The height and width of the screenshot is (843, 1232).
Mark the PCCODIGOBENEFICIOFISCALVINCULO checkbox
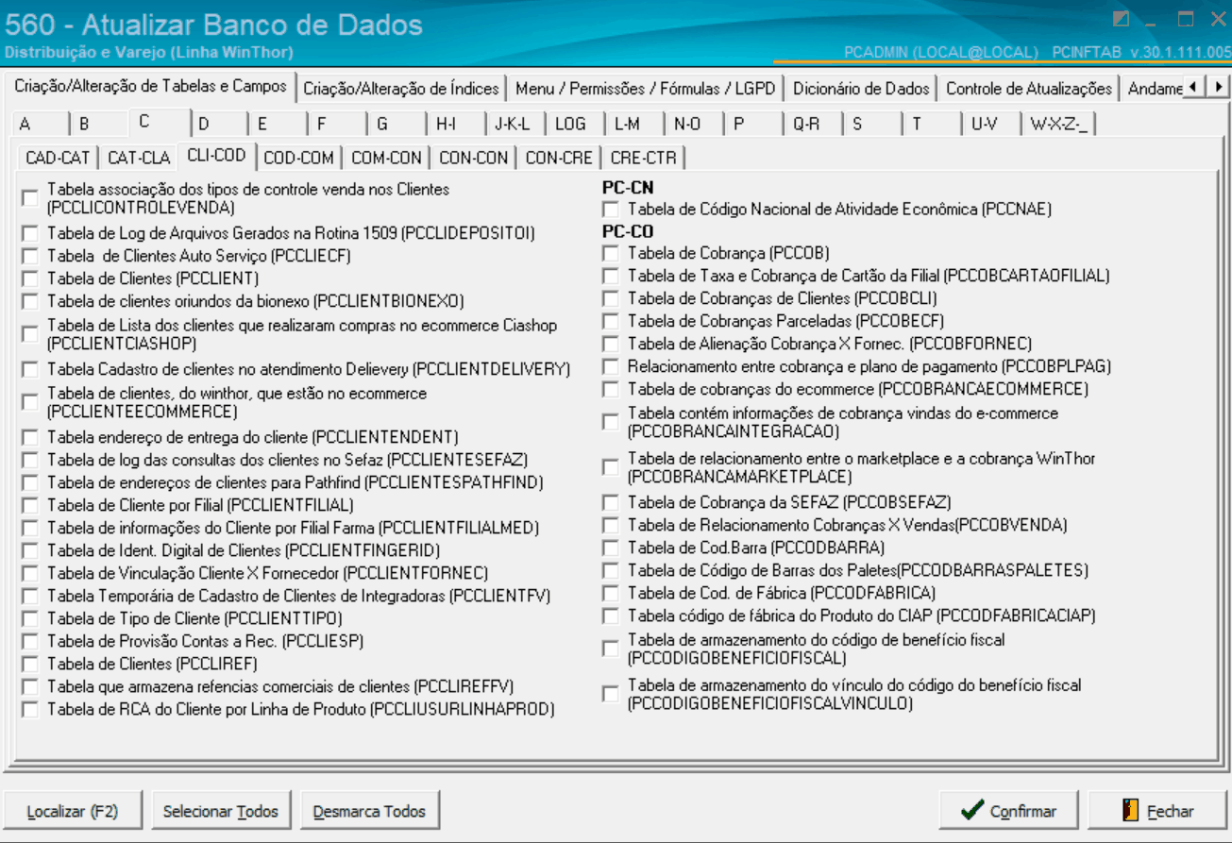(x=611, y=694)
